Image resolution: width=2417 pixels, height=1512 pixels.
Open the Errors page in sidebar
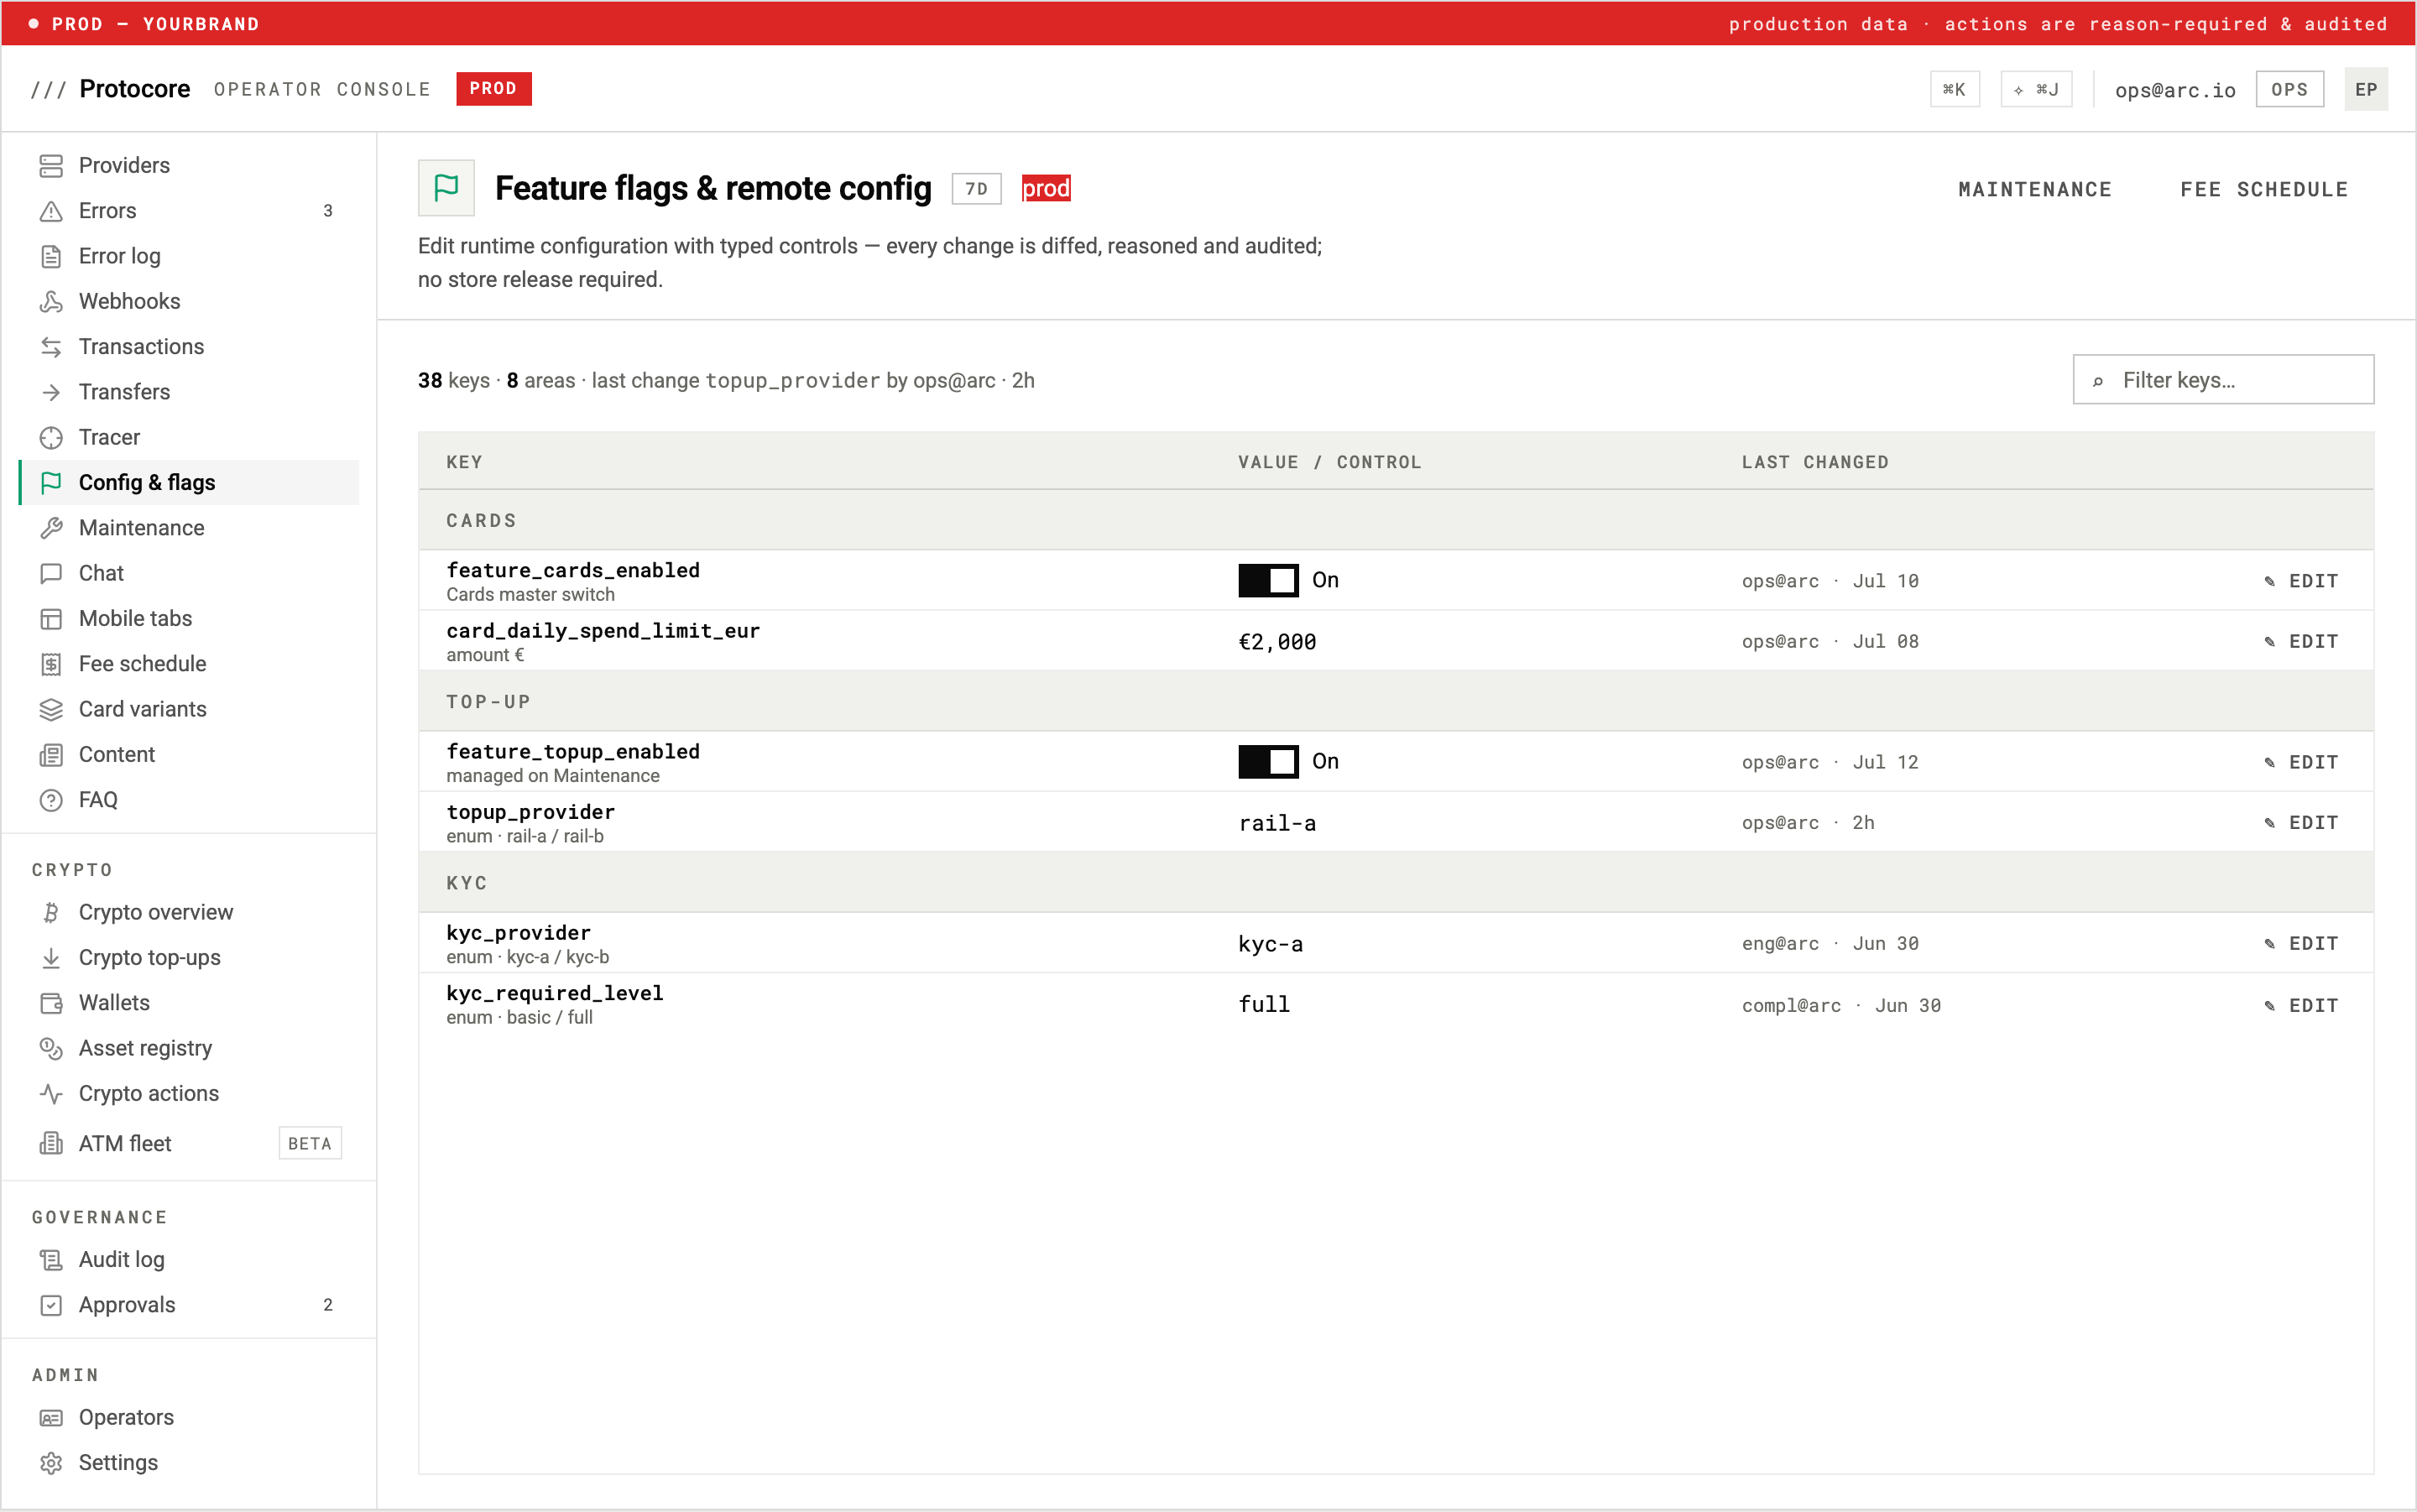click(x=189, y=211)
